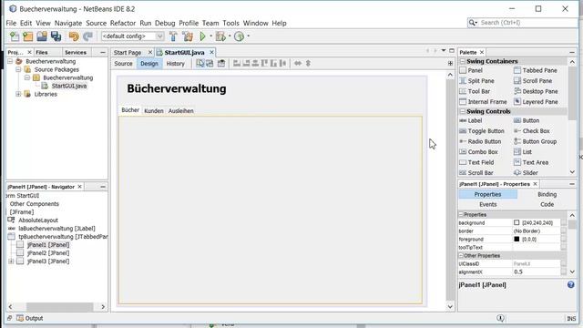Screen dimensions: 583x328
Task: Collapse the Buecherverwaltung project node
Action: click(10, 61)
